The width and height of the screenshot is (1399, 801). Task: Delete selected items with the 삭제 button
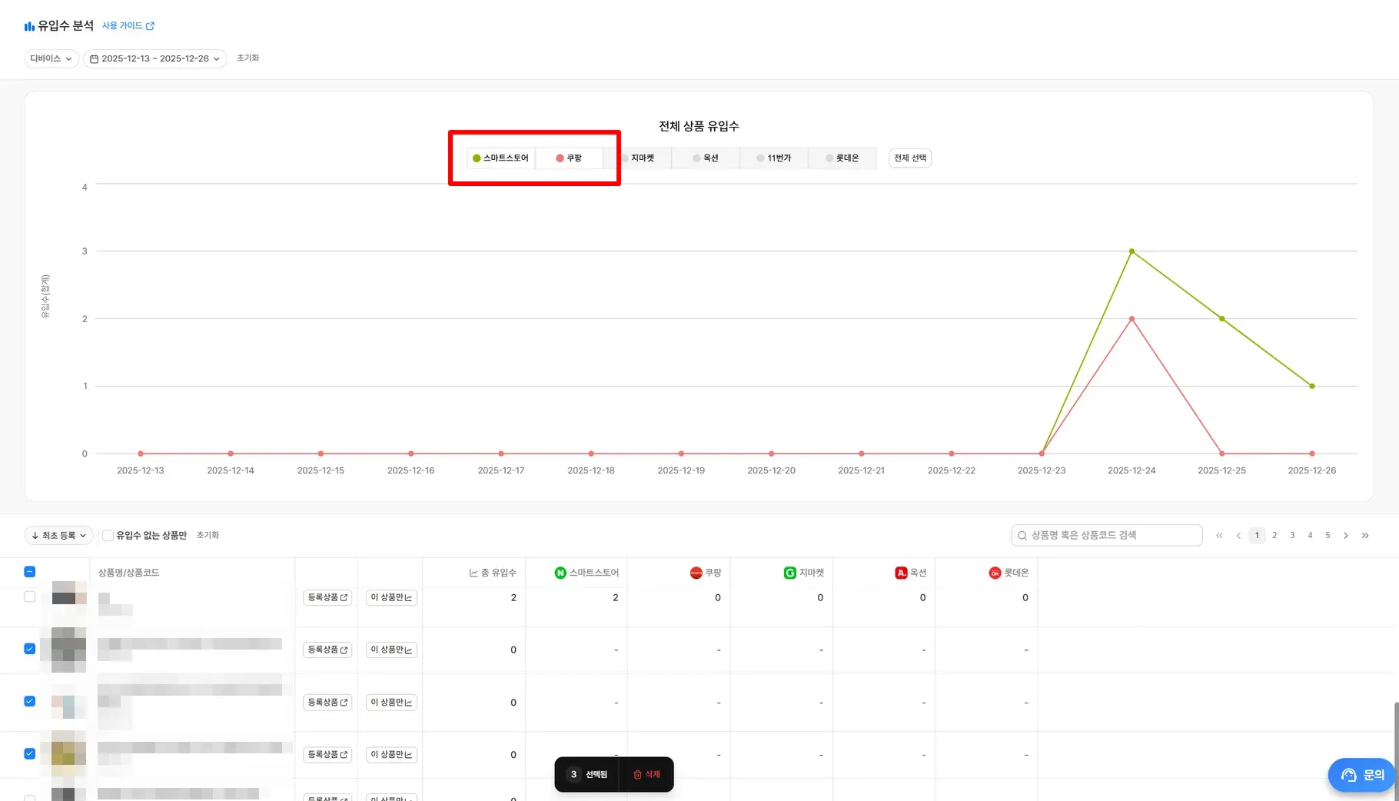pos(646,775)
